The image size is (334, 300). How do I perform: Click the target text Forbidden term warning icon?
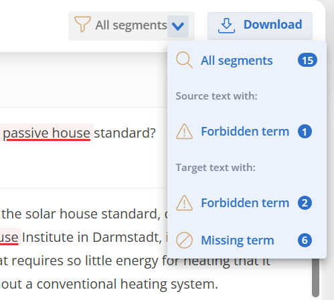coord(184,203)
